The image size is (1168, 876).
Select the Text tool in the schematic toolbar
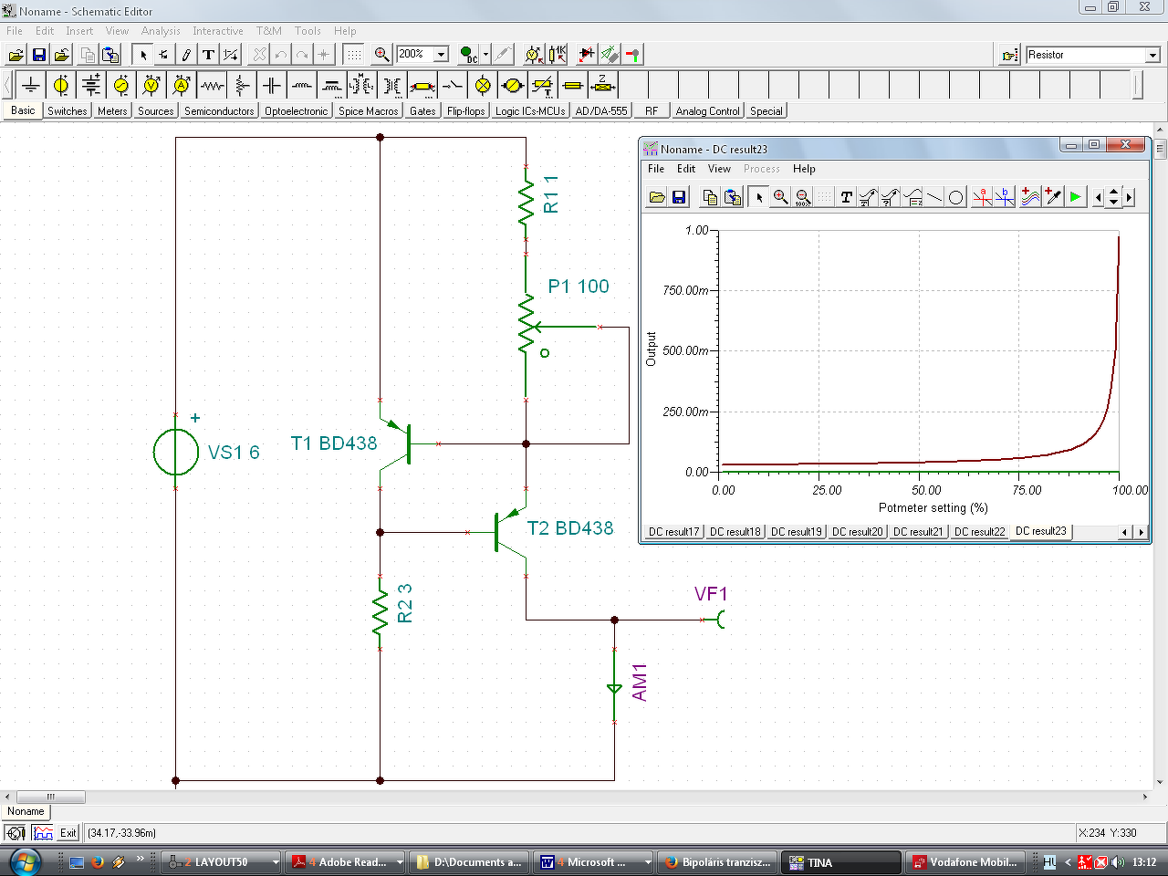(x=209, y=55)
